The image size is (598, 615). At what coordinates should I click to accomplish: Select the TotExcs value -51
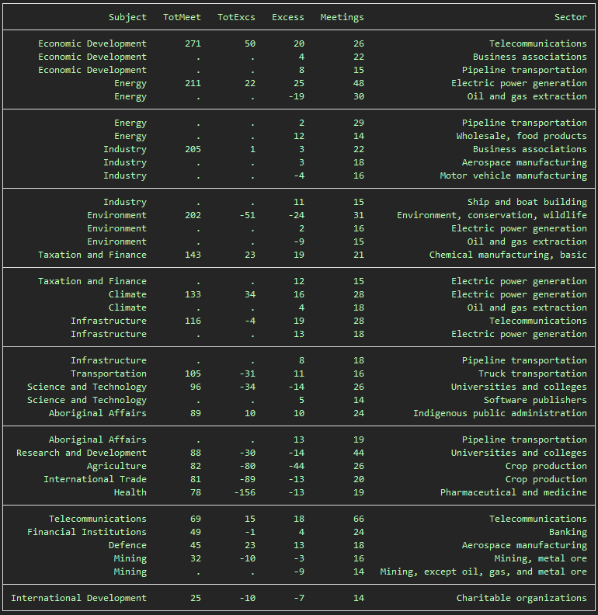(x=247, y=215)
